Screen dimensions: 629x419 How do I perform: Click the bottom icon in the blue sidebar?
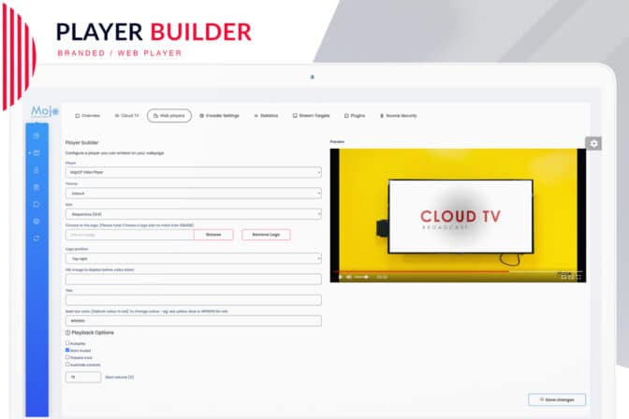click(x=37, y=238)
